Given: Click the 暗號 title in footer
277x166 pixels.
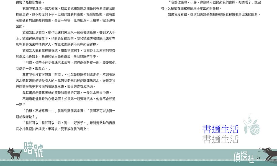Looking at the screenshot, I should pyautogui.click(x=34, y=150).
